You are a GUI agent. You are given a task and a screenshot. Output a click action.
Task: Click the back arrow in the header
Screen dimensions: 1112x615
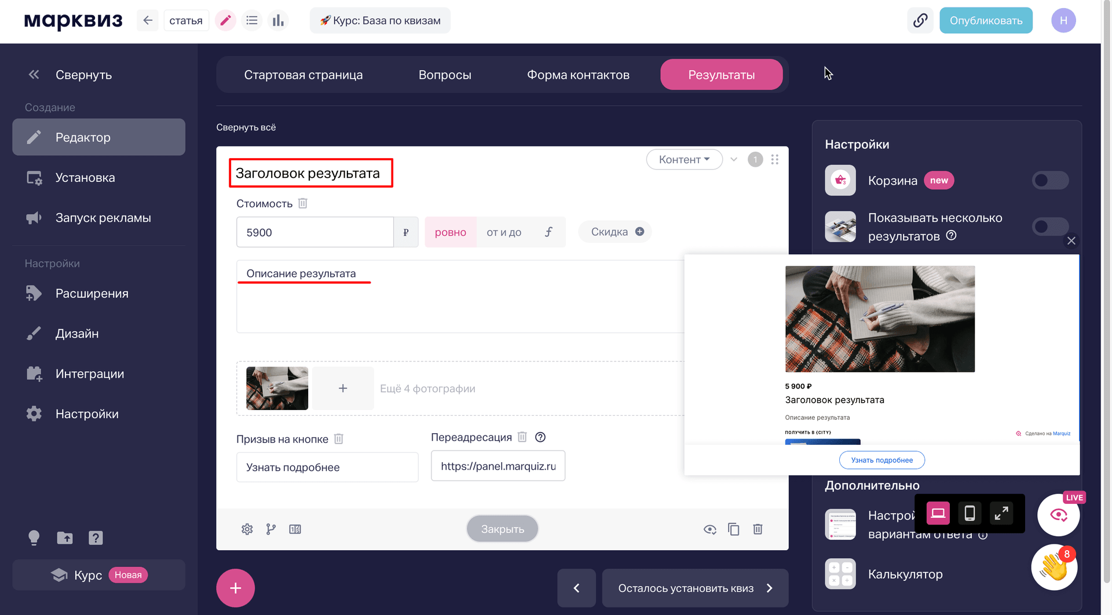coord(148,20)
